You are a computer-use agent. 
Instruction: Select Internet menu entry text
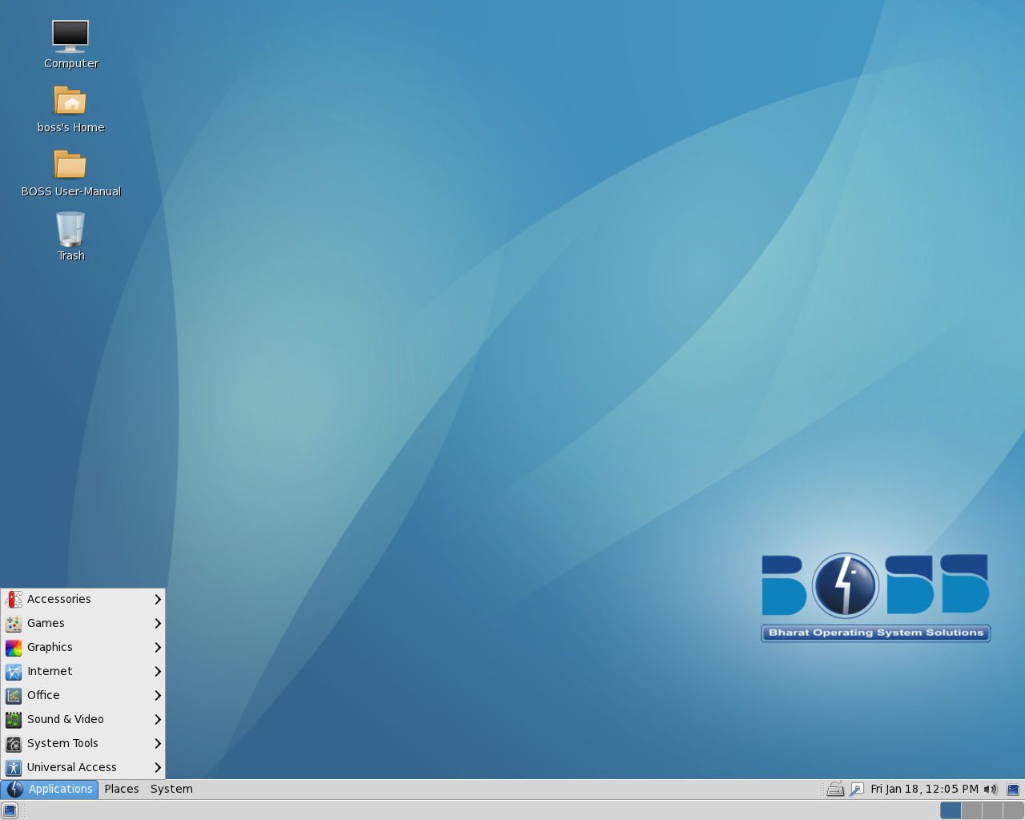pos(50,671)
